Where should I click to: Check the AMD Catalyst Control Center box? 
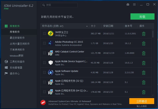[44, 53]
